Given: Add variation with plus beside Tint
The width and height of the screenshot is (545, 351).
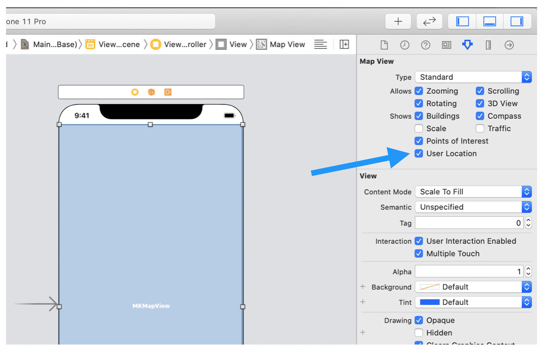Looking at the screenshot, I should (x=363, y=302).
